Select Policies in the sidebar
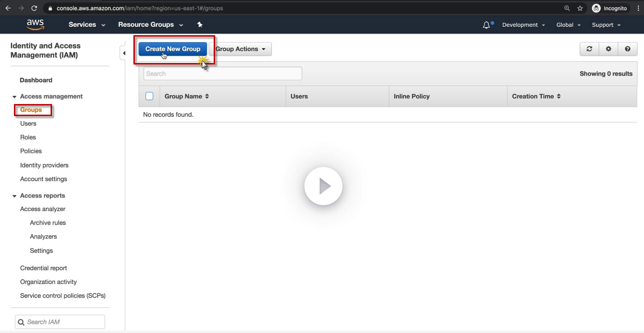 pyautogui.click(x=31, y=151)
